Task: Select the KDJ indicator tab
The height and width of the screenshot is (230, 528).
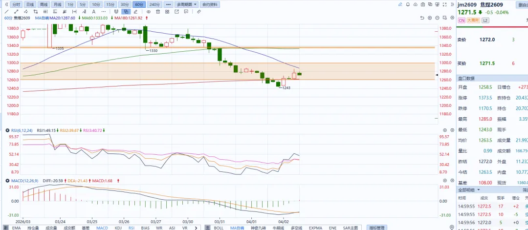Action: [118, 228]
